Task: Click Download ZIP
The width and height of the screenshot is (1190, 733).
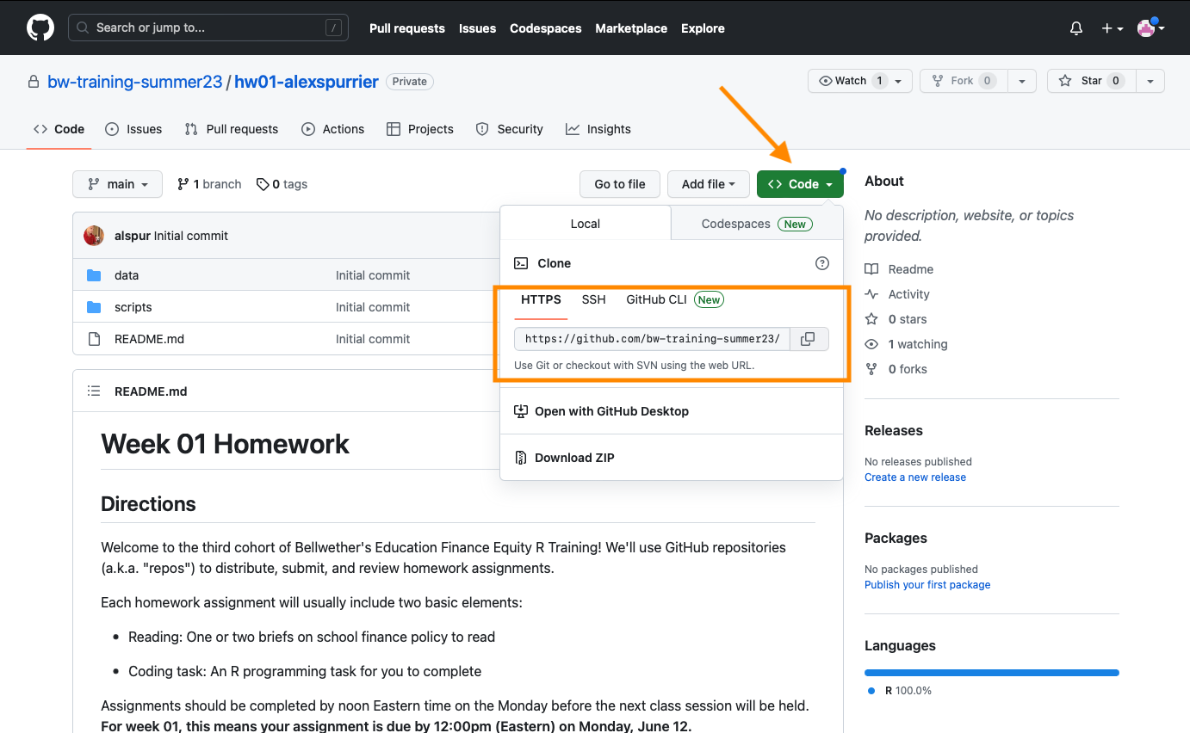Action: (574, 458)
